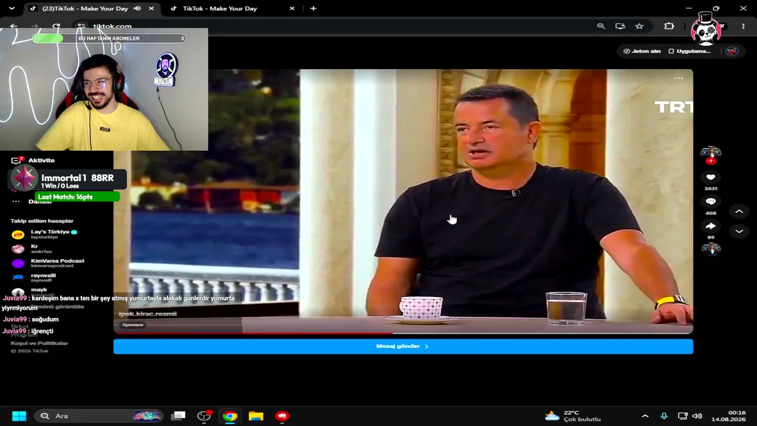Click the Takip edilen hesaplar heading
This screenshot has width=757, height=426.
(x=42, y=221)
